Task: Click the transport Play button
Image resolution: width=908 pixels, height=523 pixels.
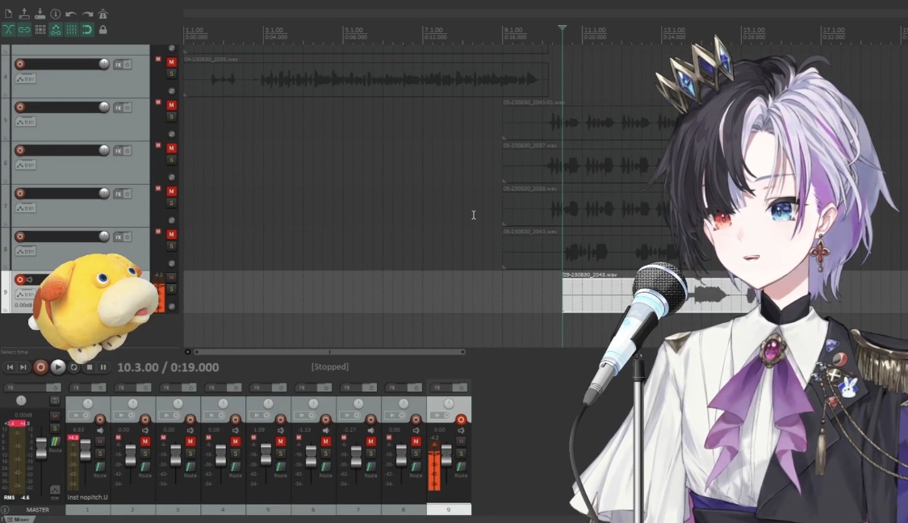Action: pyautogui.click(x=58, y=367)
